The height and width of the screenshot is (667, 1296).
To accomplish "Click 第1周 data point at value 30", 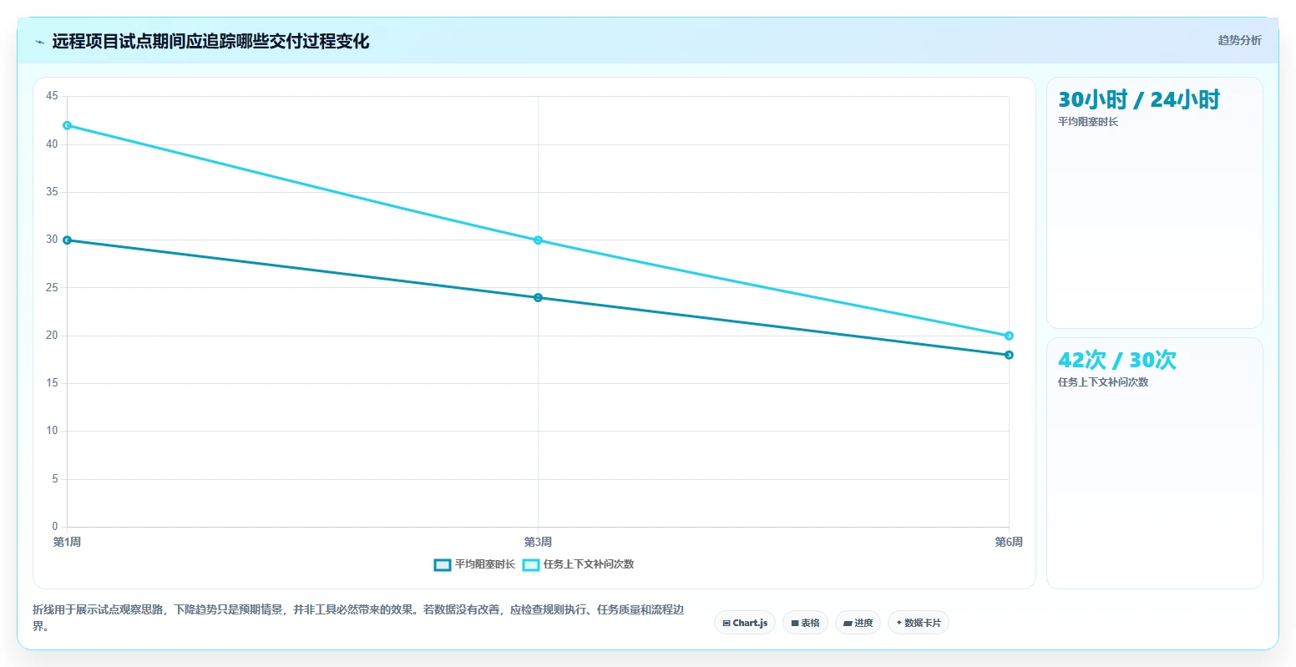I will (68, 240).
